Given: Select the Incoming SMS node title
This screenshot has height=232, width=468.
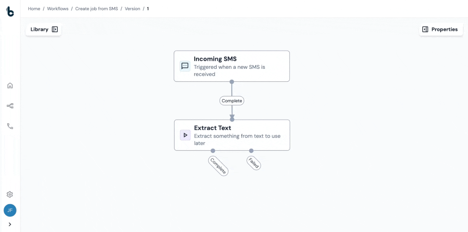Looking at the screenshot, I should point(215,59).
